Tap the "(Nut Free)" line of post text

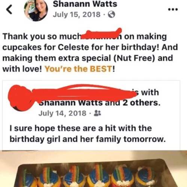(88, 58)
